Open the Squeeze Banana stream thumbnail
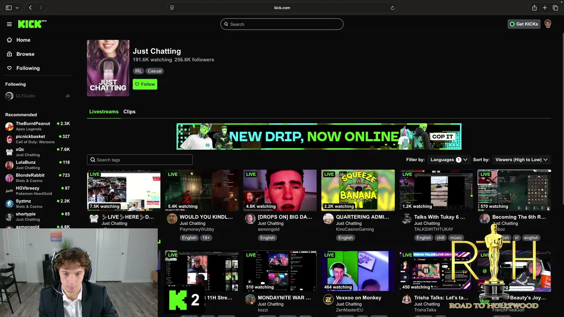This screenshot has width=564, height=317. coord(358,190)
